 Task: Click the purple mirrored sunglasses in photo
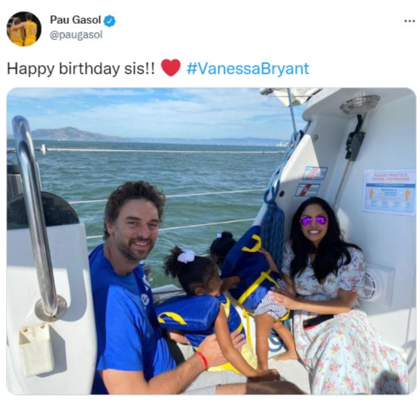click(x=313, y=221)
